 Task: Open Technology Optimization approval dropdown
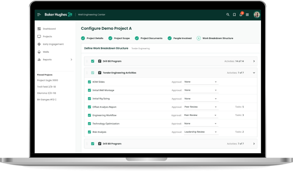[x=201, y=123]
